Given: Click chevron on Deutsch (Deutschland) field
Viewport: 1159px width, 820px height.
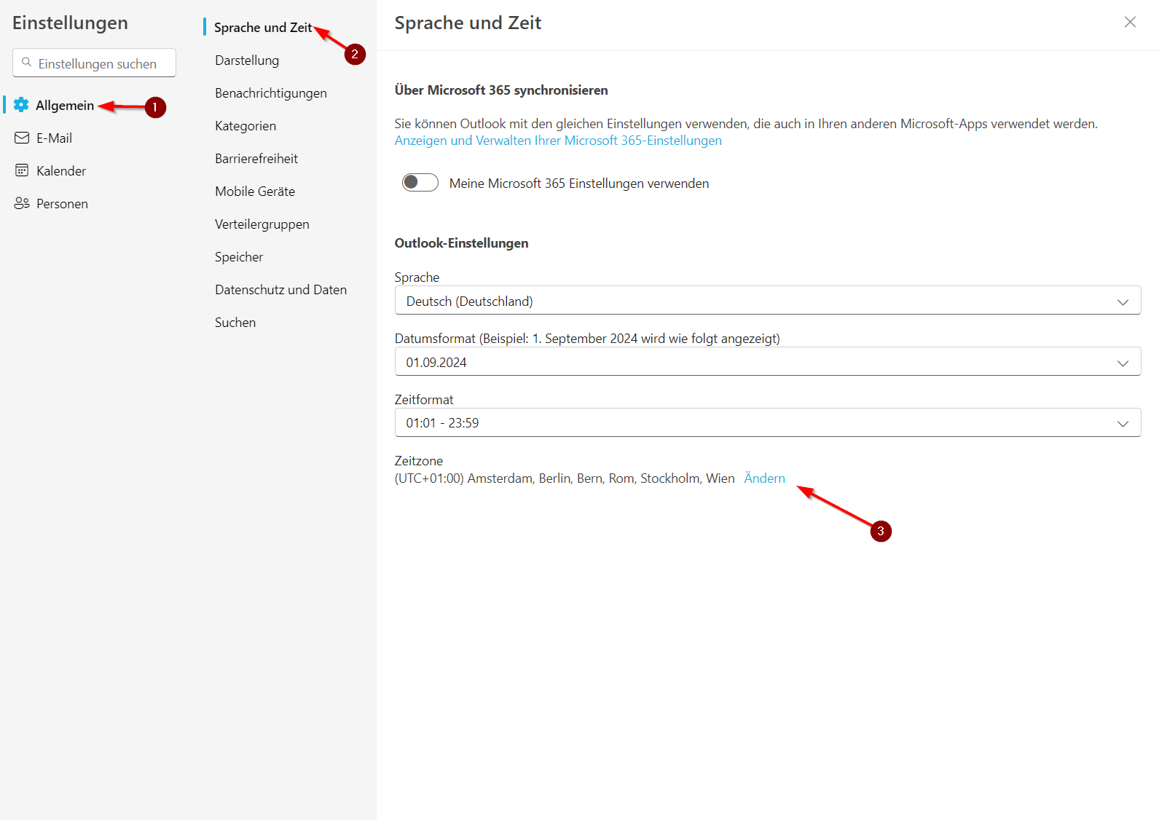Looking at the screenshot, I should point(1123,301).
